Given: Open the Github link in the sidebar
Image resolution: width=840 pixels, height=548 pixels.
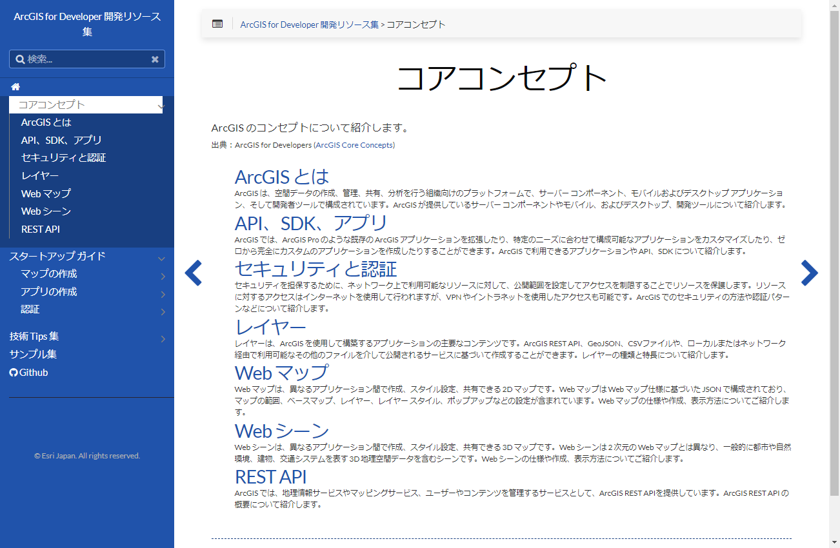Looking at the screenshot, I should [28, 373].
